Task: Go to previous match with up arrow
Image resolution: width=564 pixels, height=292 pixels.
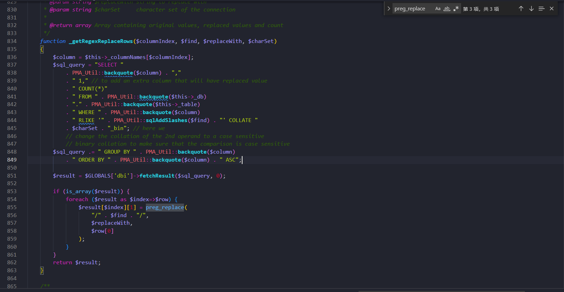Action: [x=521, y=9]
